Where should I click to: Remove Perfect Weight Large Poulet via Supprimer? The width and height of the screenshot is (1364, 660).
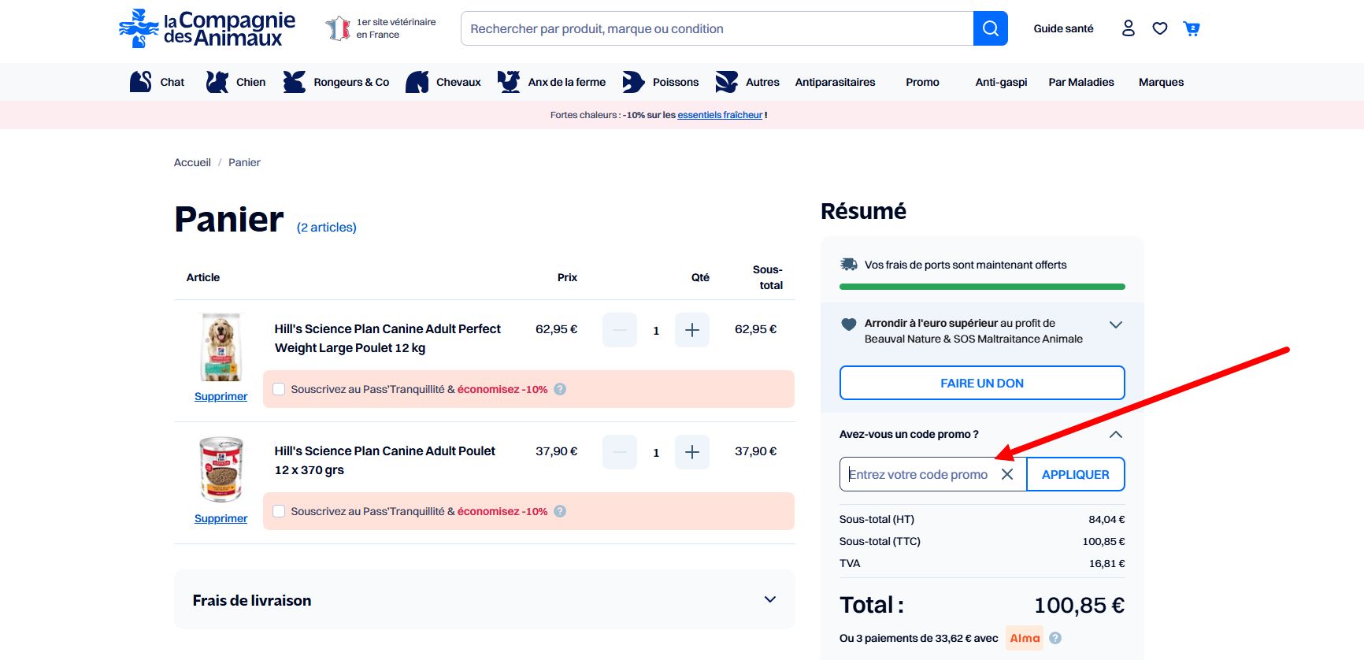pyautogui.click(x=221, y=396)
